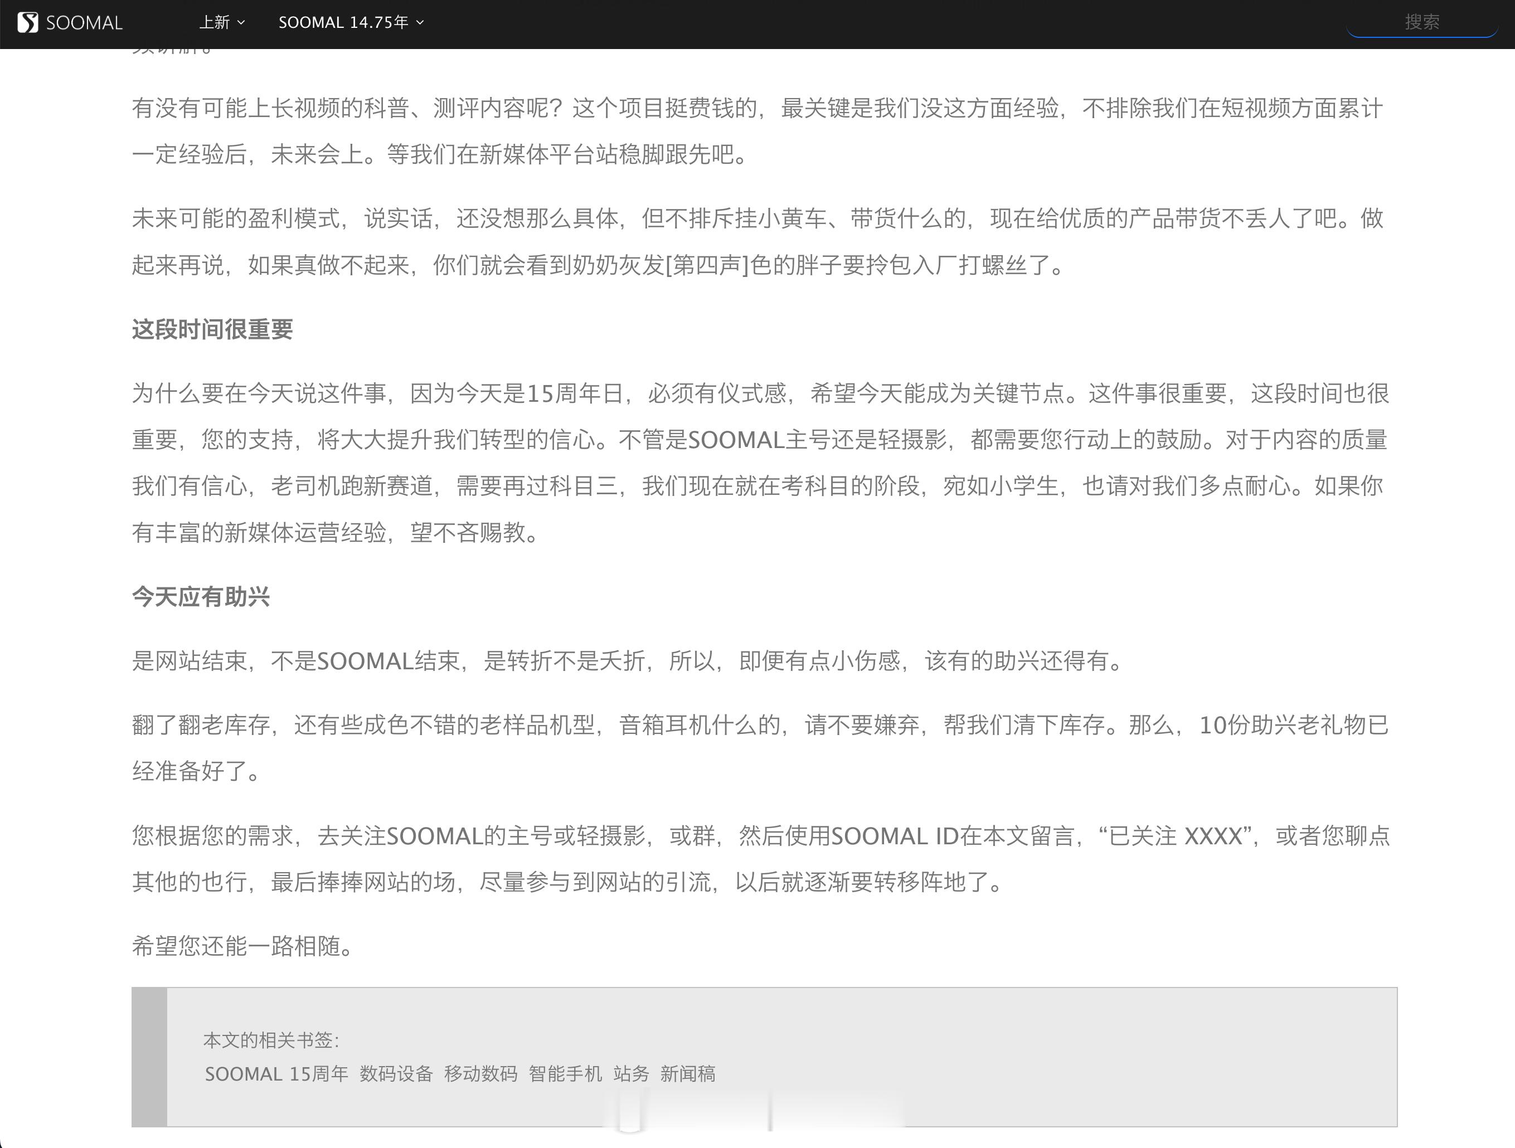
Task: Open the 新闻稿 tag
Action: click(688, 1073)
